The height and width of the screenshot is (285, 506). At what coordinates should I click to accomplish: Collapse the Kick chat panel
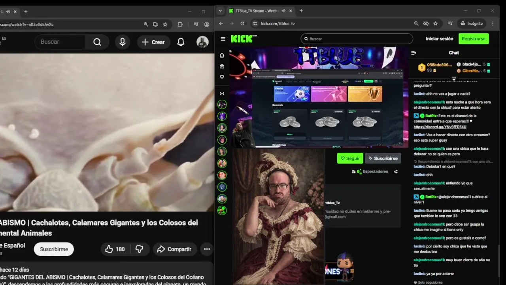pyautogui.click(x=413, y=53)
